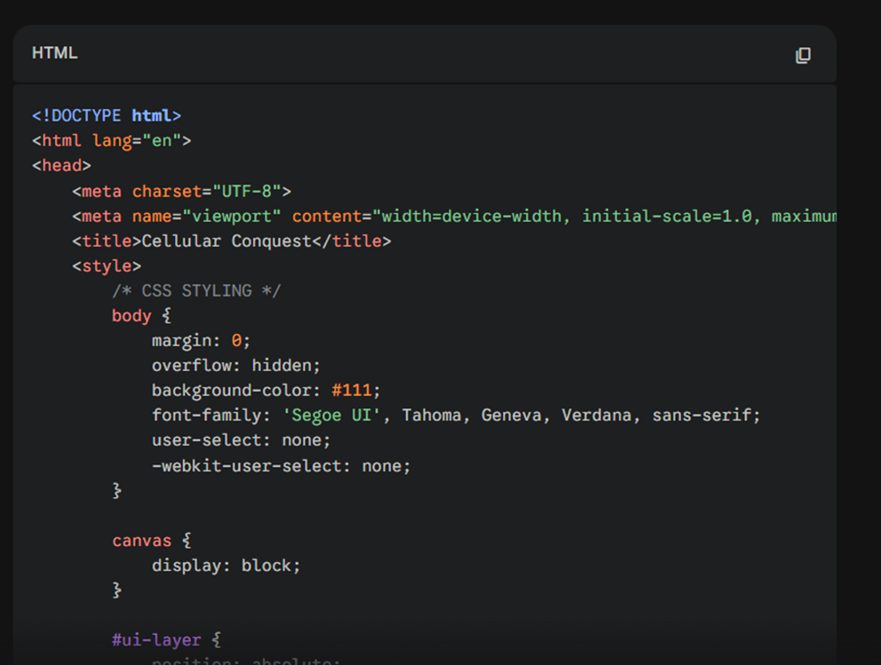Select the HTML panel label
Viewport: 881px width, 665px height.
point(54,53)
